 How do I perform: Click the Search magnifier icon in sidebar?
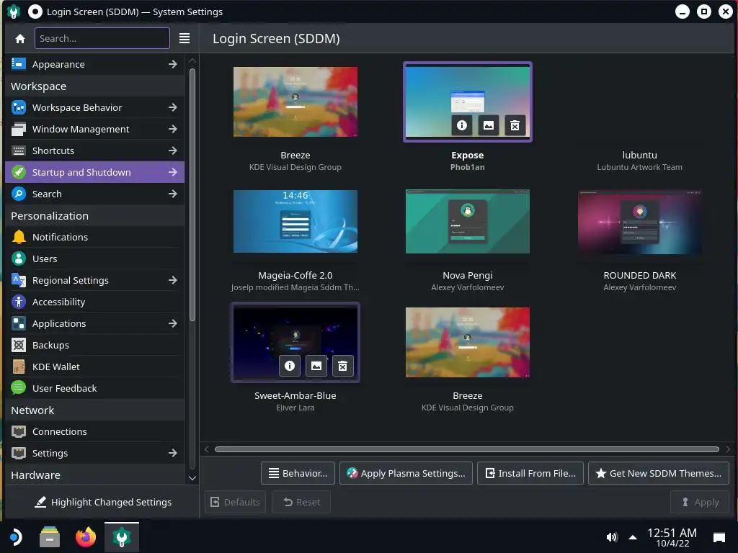tap(19, 194)
